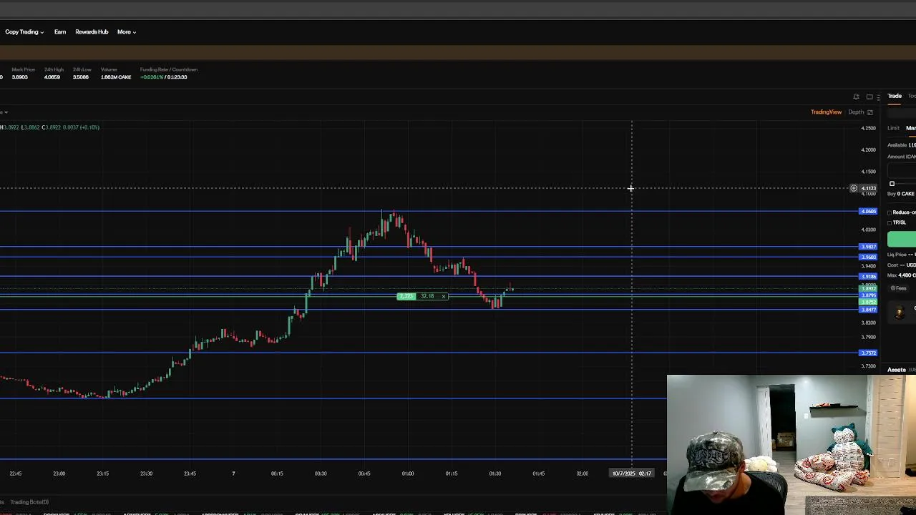Screen dimensions: 916x515
Task: Click the 24h Low value 3.5088
Action: [x=81, y=77]
